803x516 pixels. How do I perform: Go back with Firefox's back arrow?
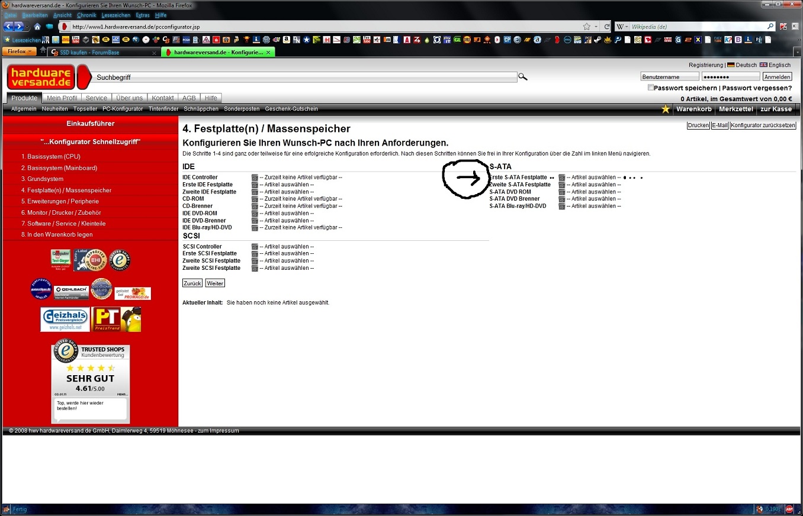pos(8,27)
